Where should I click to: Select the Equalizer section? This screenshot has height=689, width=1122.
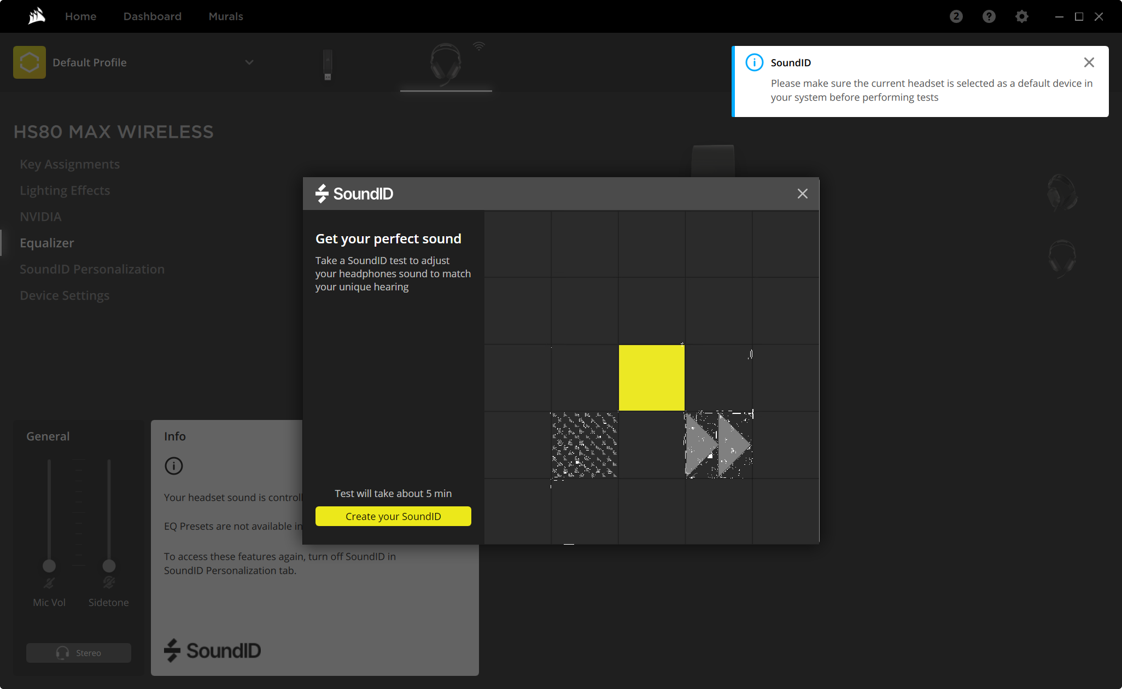tap(46, 243)
